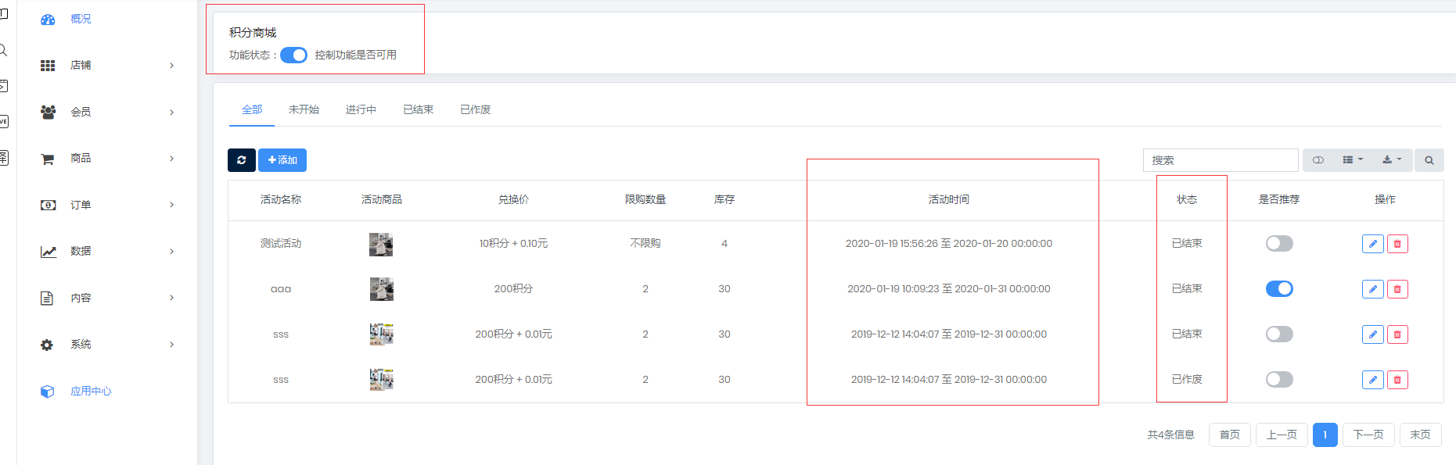Screen dimensions: 1456x465
Task: Enable recommendation for 测试活动
Action: [x=1279, y=244]
